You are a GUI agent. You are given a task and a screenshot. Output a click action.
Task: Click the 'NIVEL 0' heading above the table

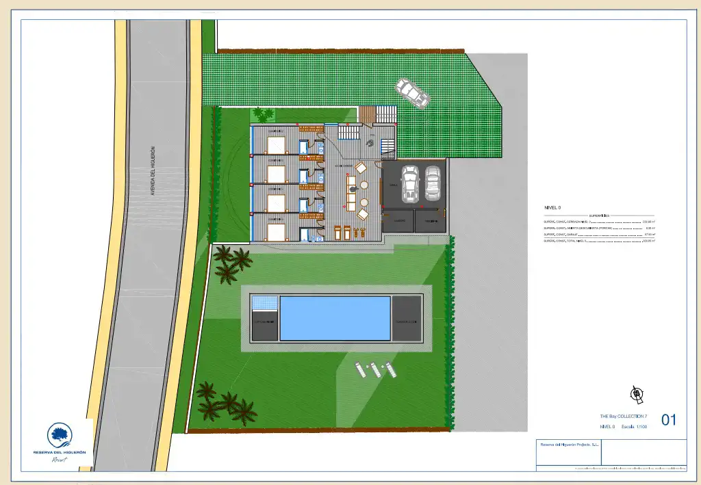[552, 207]
